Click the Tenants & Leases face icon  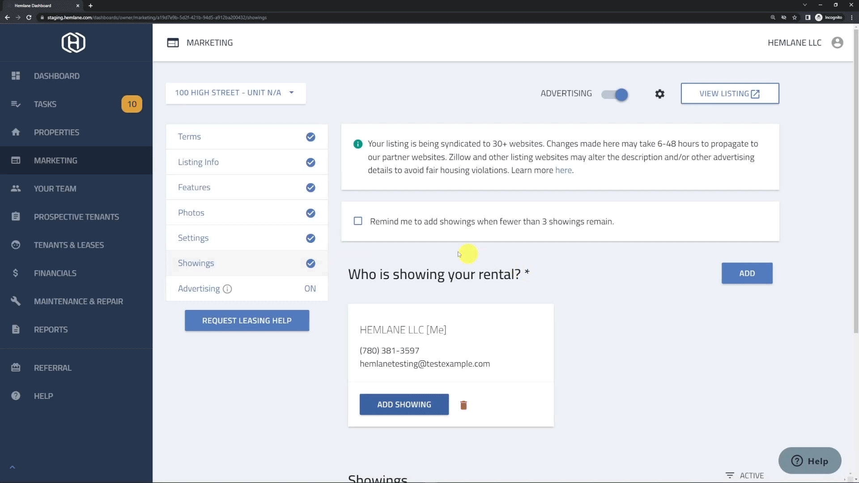pyautogui.click(x=16, y=245)
